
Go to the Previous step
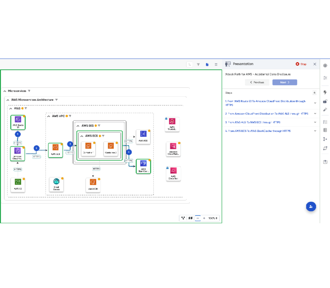[257, 82]
